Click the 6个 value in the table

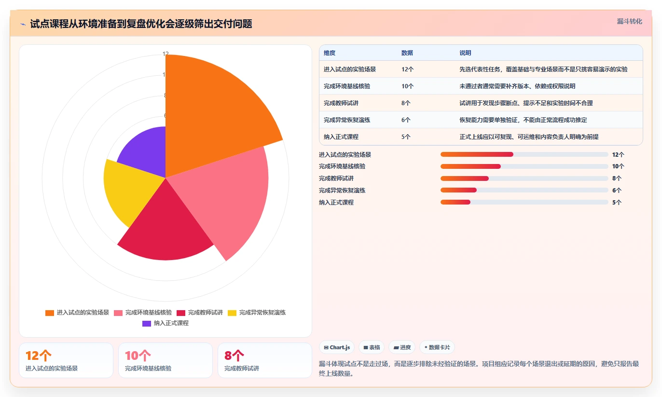coord(406,120)
